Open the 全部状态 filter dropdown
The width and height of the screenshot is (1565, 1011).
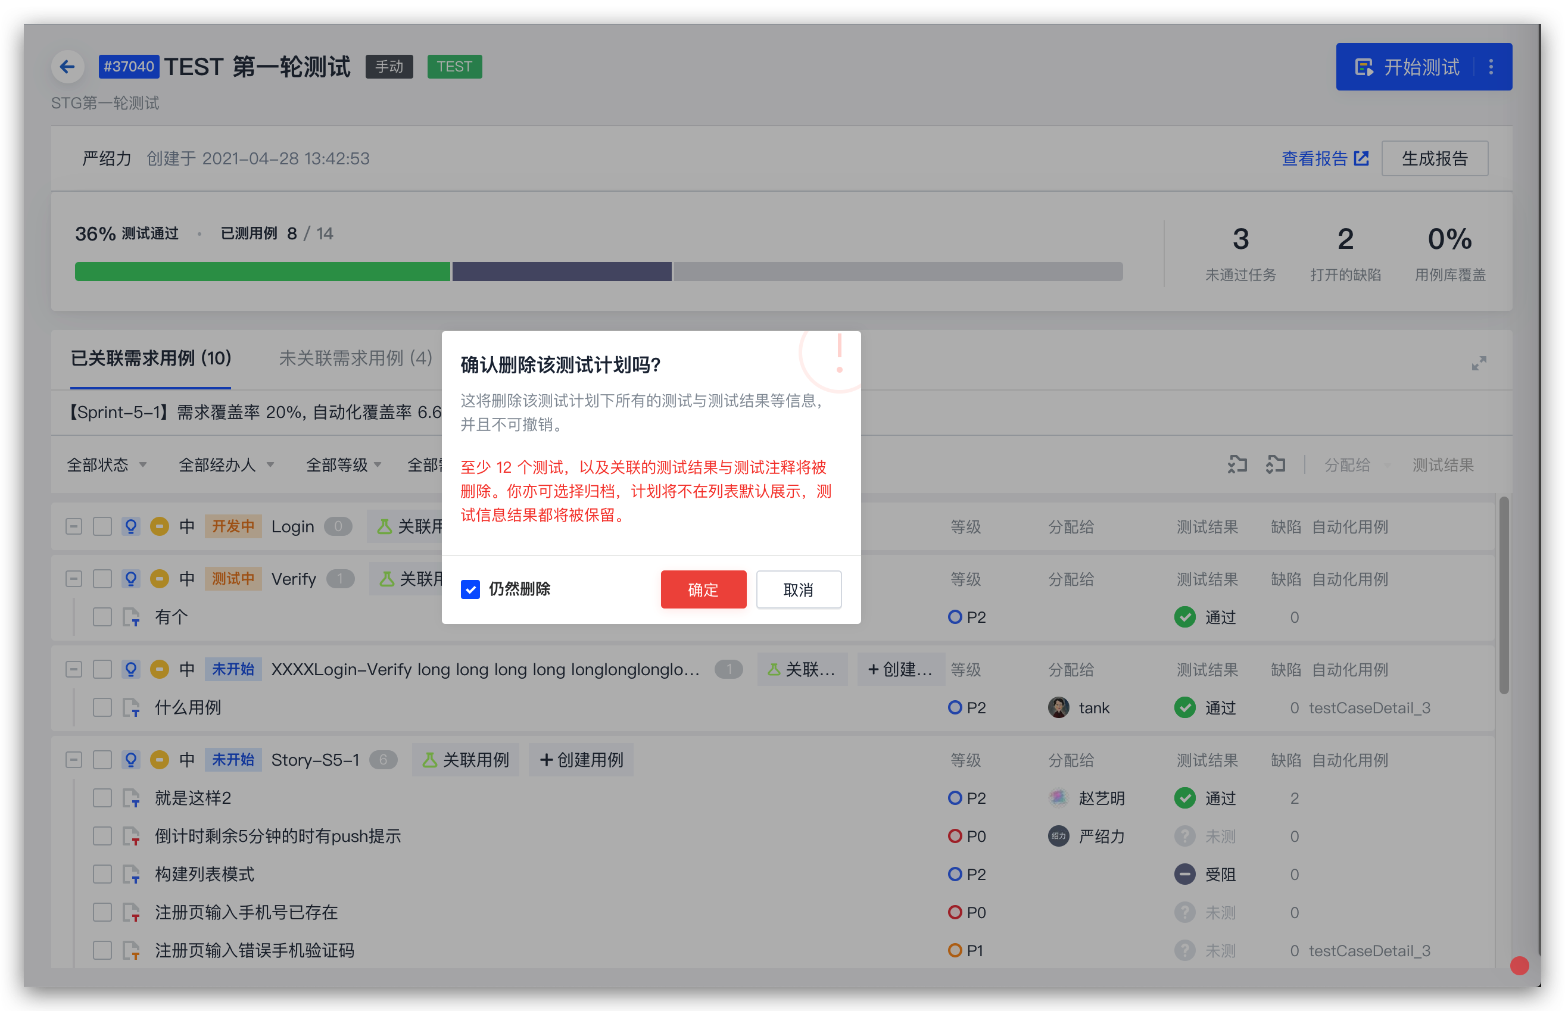pos(107,465)
